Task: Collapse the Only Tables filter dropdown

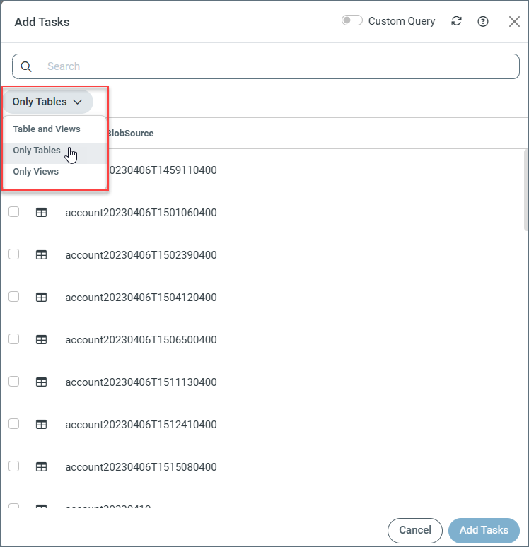Action: (x=47, y=102)
